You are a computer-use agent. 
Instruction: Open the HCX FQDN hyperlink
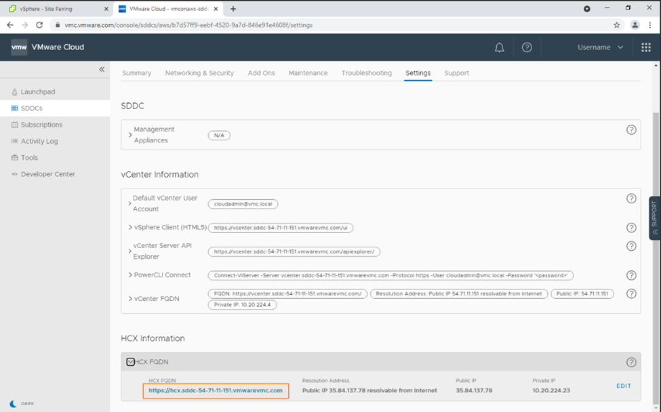[216, 390]
